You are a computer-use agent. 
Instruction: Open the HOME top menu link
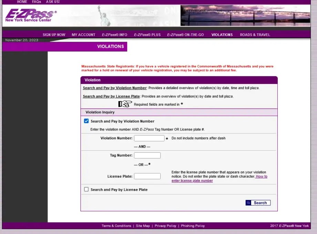pos(22,2)
